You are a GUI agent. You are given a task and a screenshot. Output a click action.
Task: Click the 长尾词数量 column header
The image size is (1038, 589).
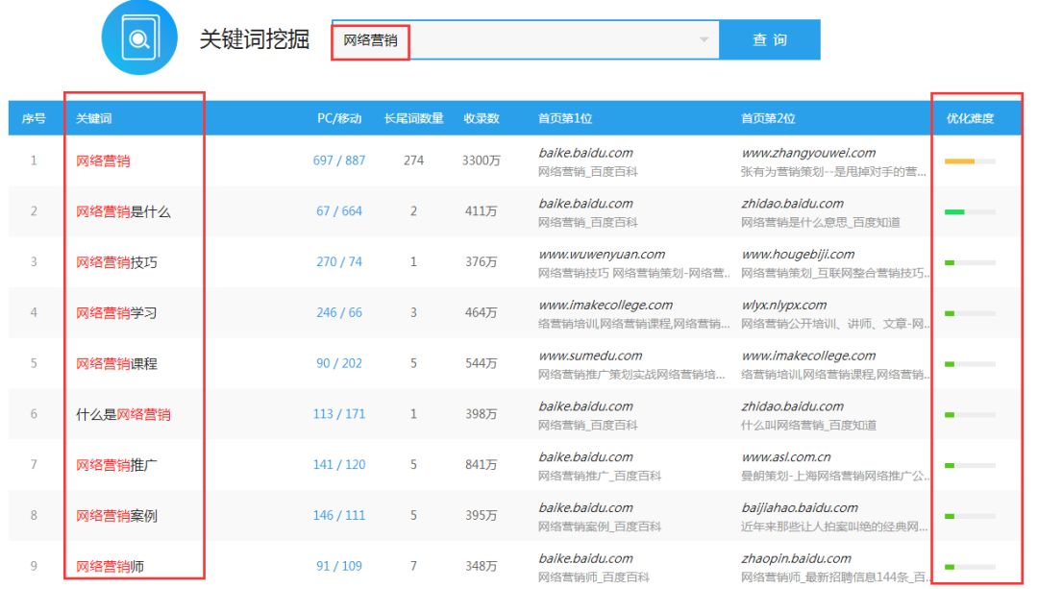413,118
